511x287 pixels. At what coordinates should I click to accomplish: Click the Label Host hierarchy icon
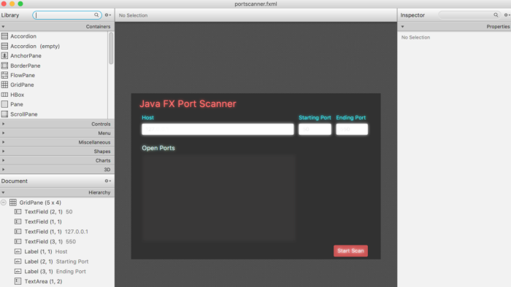tap(18, 251)
